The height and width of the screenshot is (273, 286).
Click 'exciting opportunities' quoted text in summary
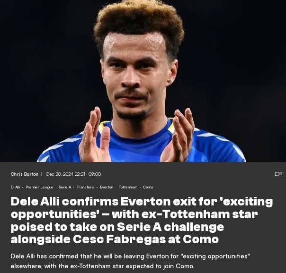tap(215, 256)
